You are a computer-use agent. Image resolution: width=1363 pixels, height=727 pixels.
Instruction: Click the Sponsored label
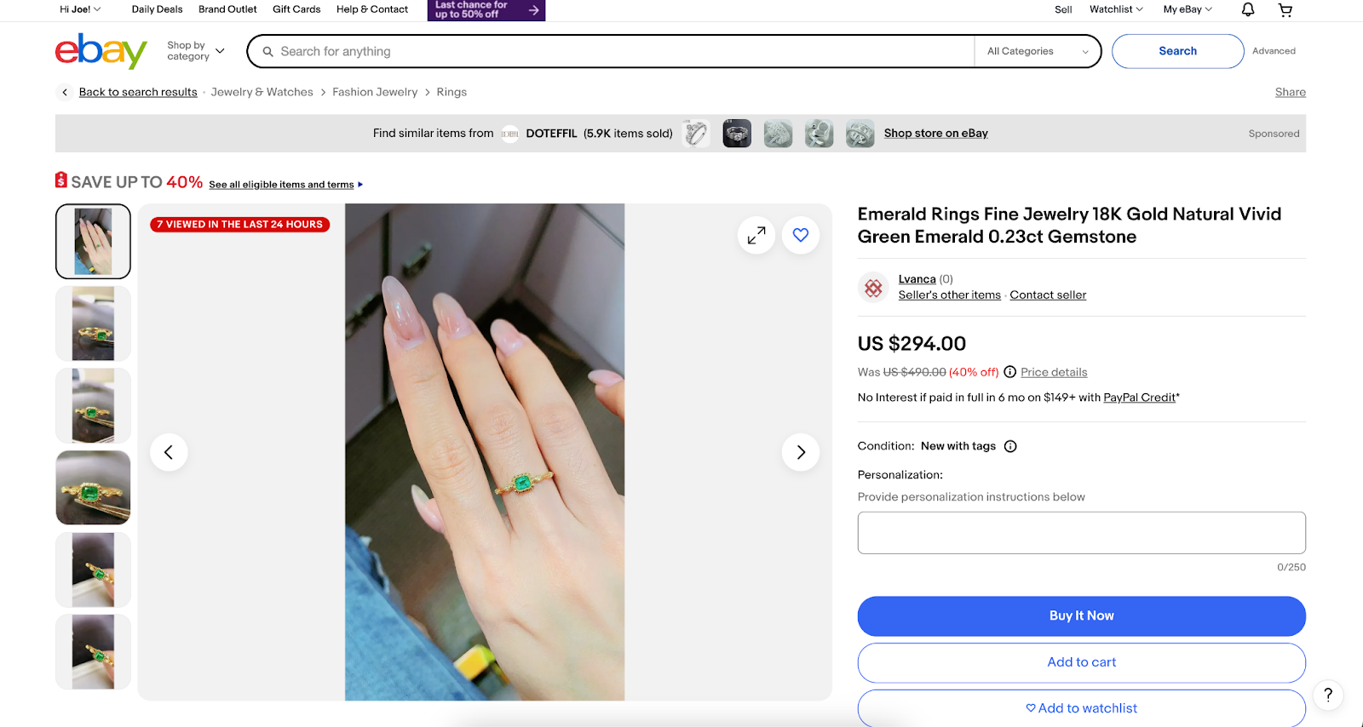point(1274,134)
